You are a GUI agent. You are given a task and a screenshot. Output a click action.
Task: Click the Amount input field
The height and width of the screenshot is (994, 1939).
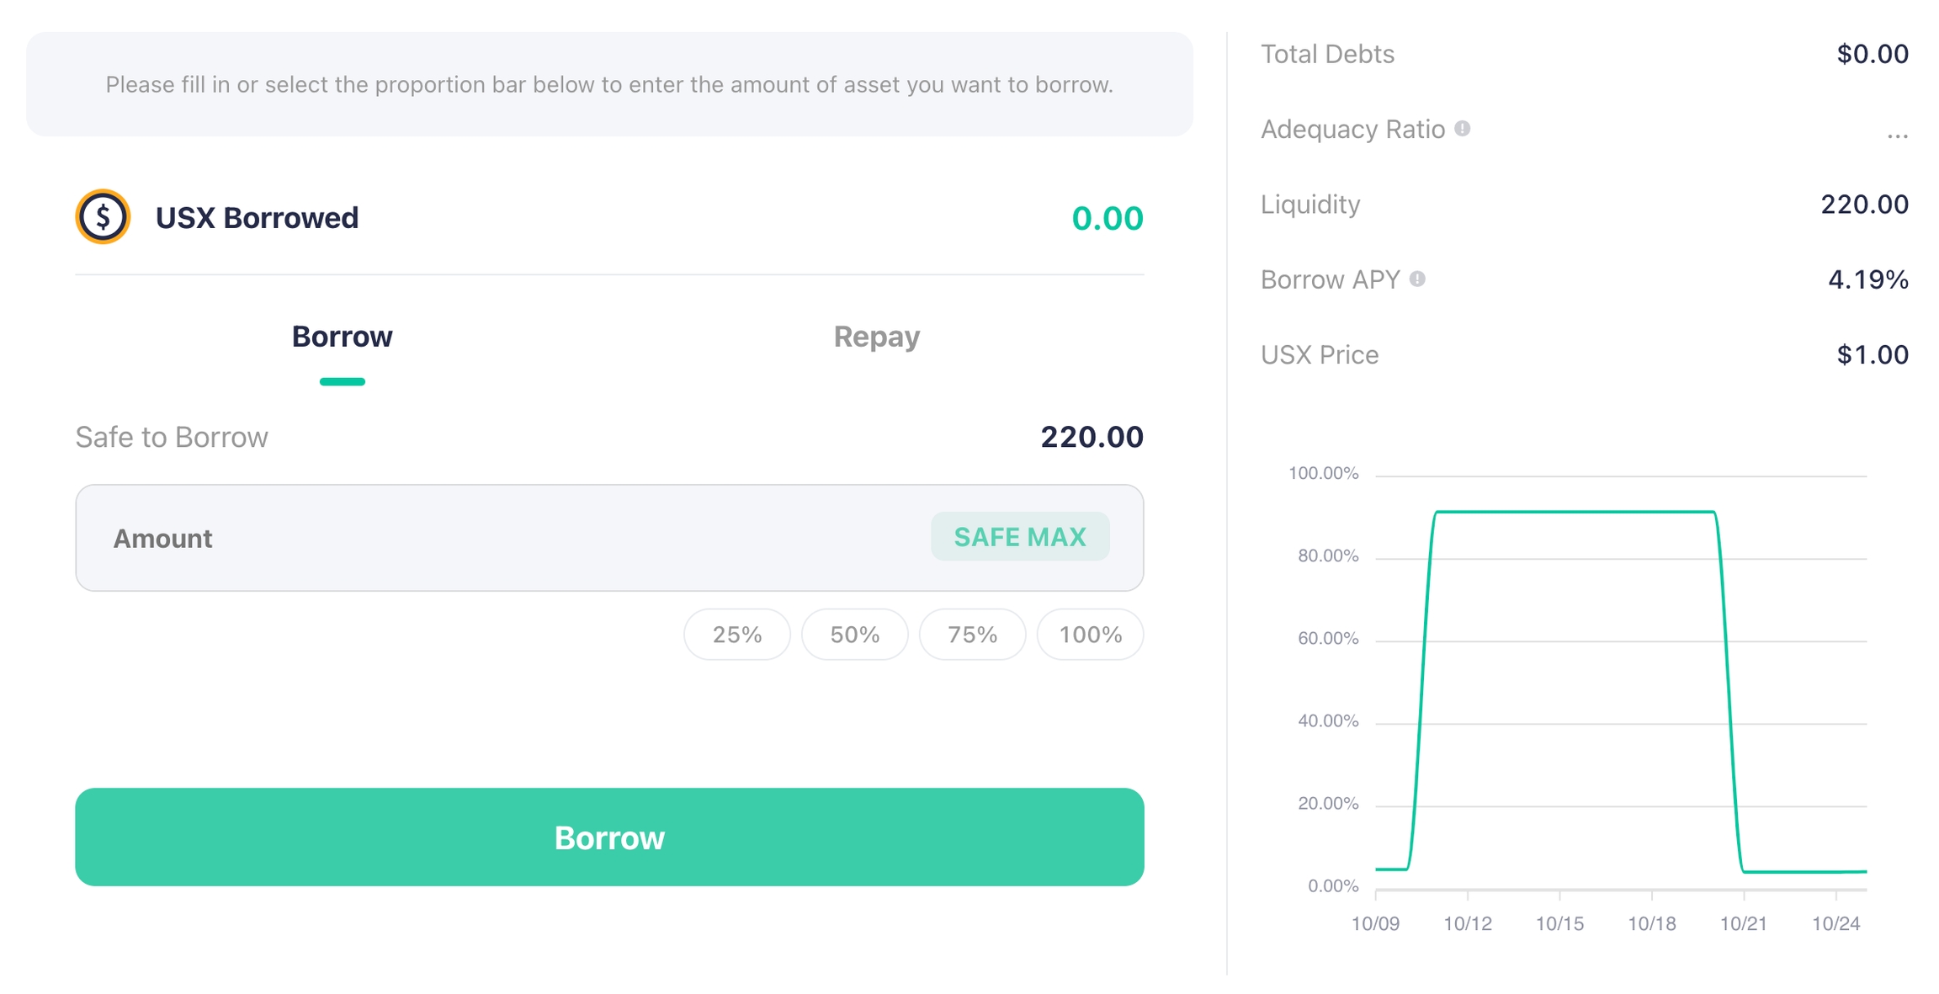coord(505,538)
